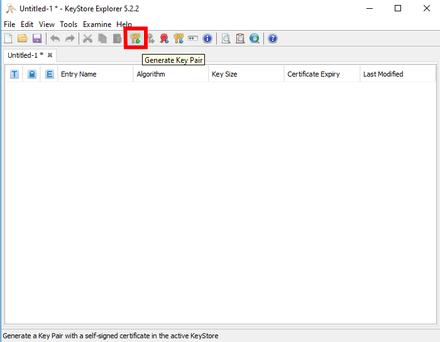The image size is (440, 342).
Task: Click the lock status column header icon
Action: click(x=32, y=74)
